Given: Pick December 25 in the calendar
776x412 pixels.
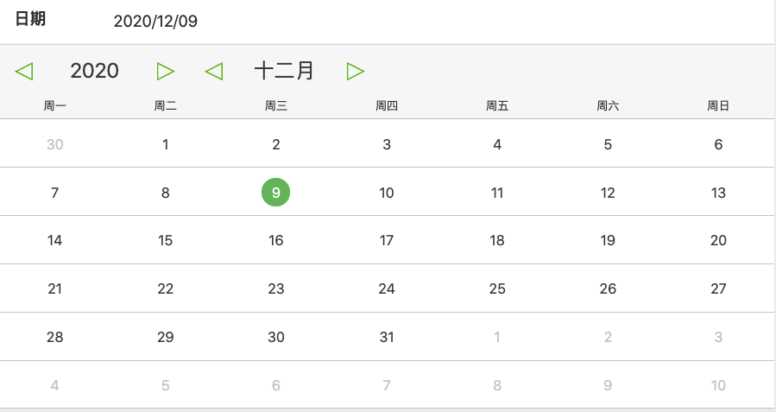Looking at the screenshot, I should 497,288.
